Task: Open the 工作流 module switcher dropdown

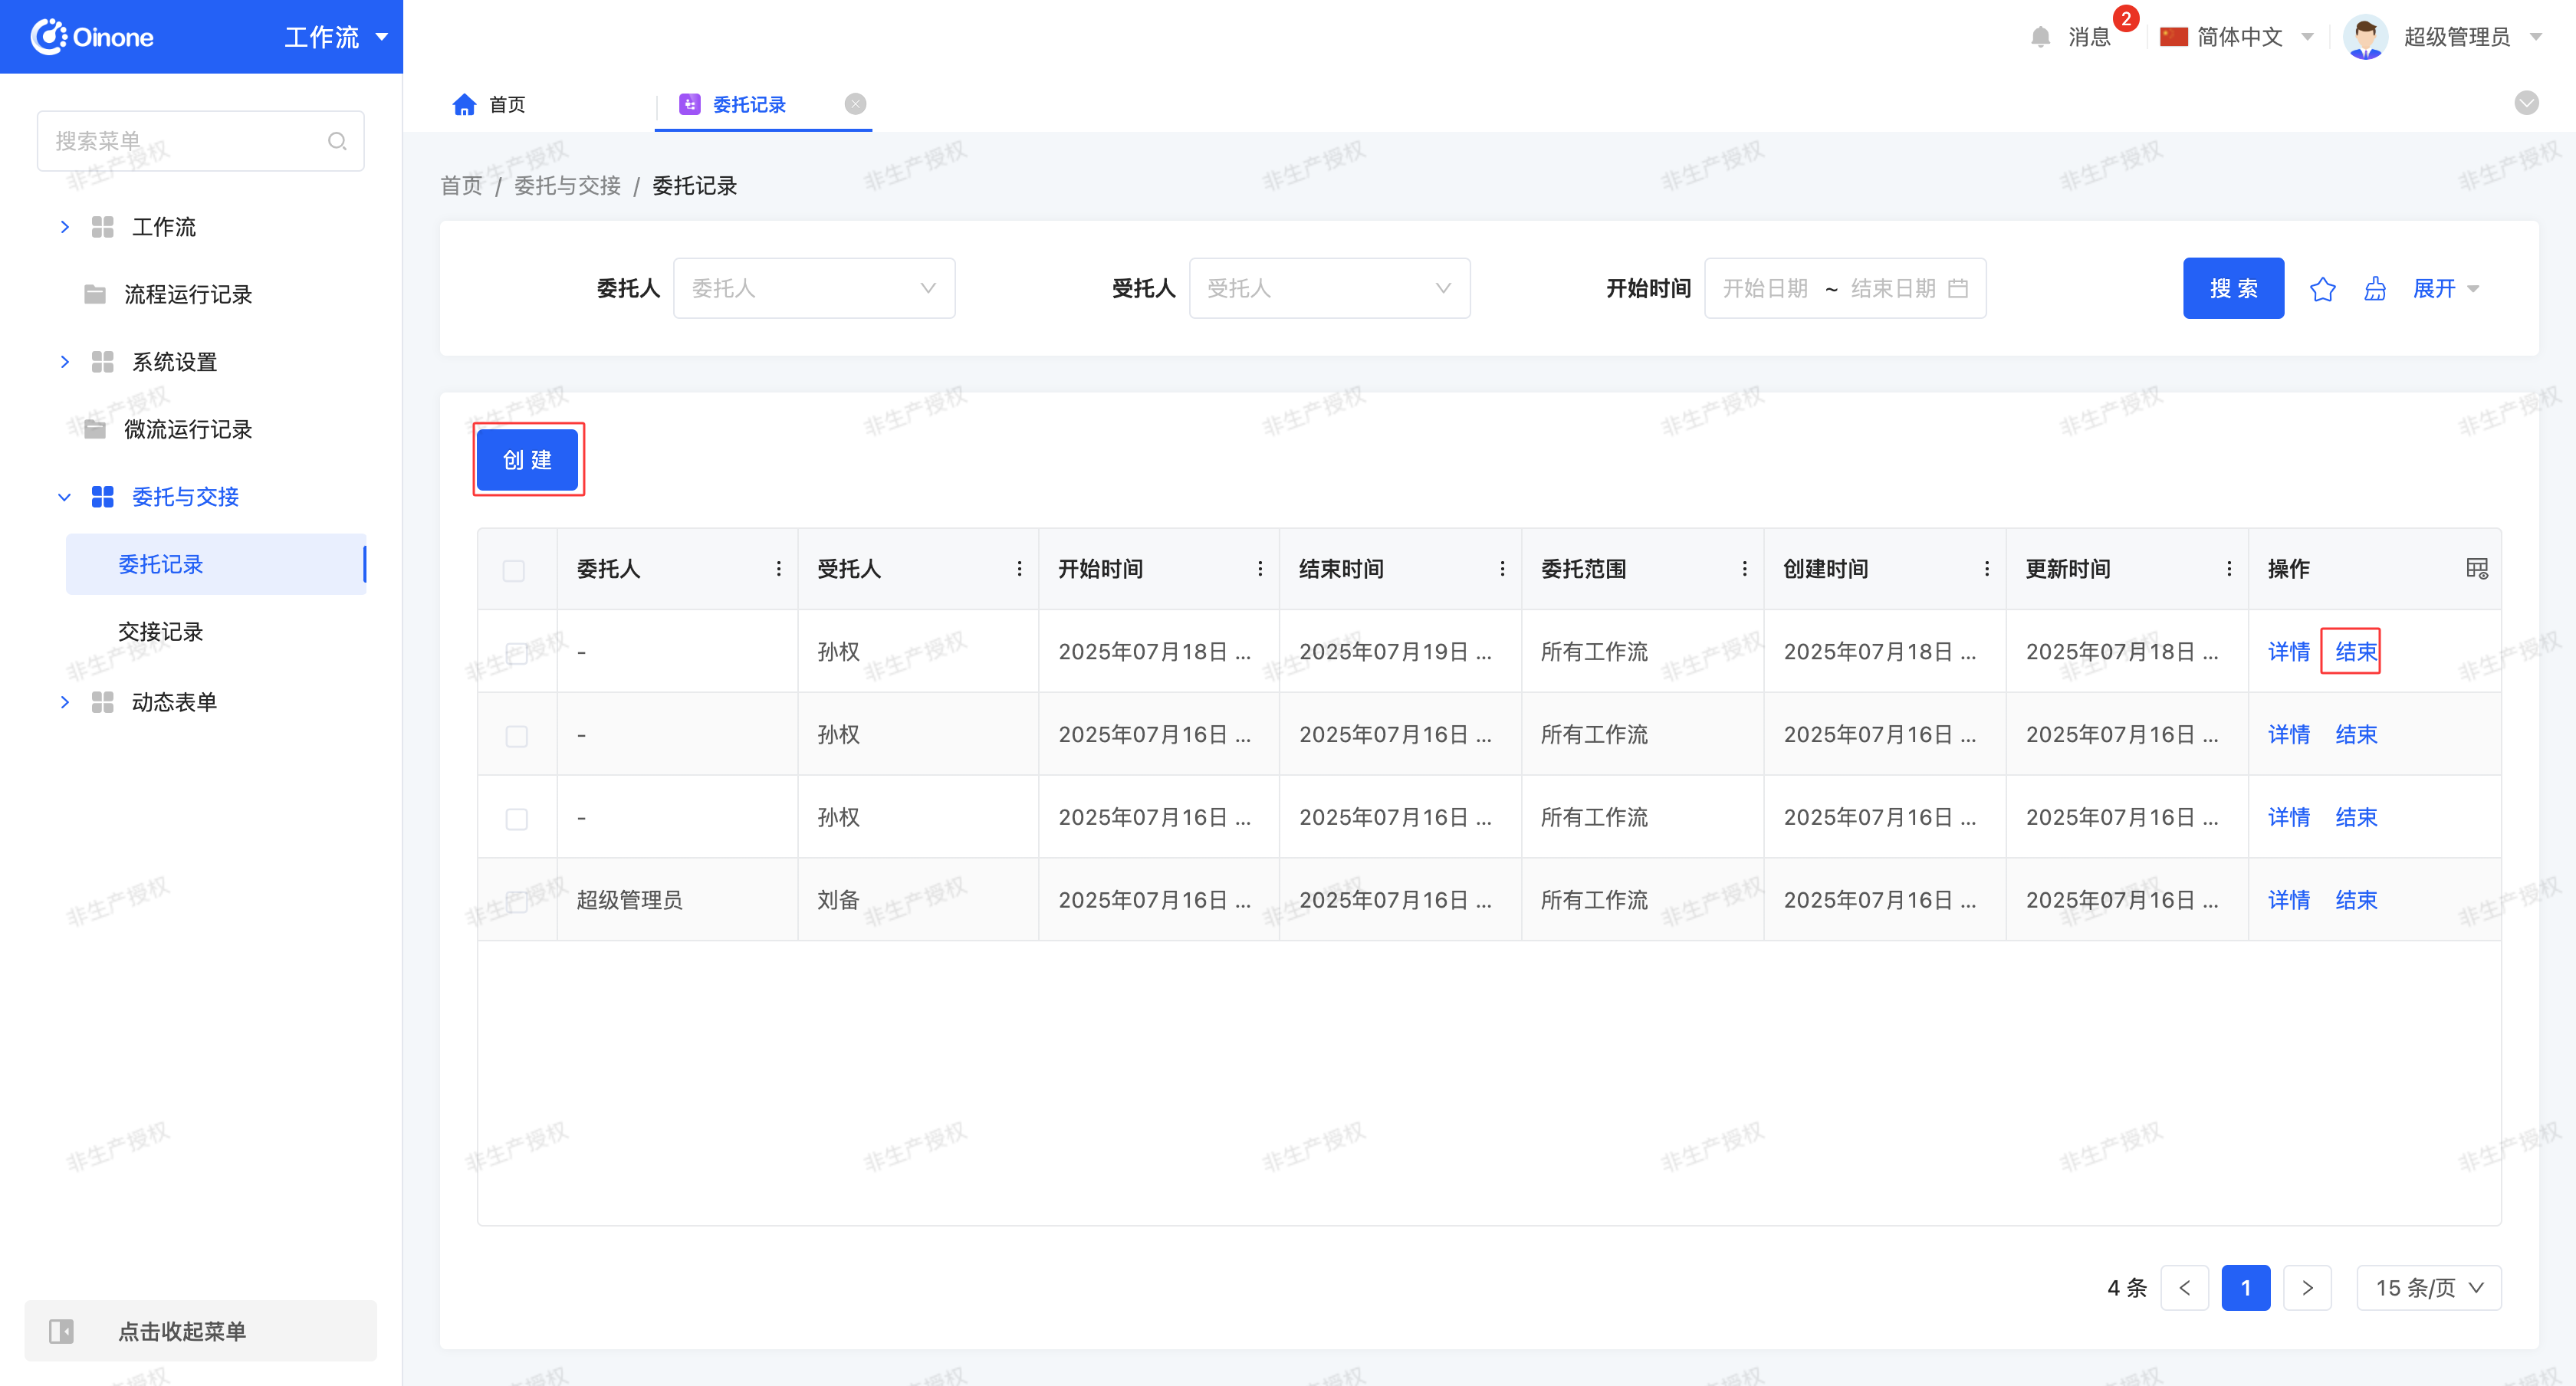Action: [x=336, y=37]
